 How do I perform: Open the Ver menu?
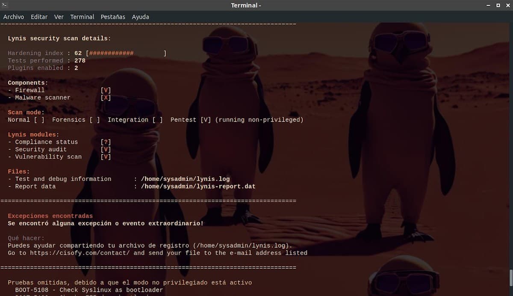pyautogui.click(x=59, y=17)
